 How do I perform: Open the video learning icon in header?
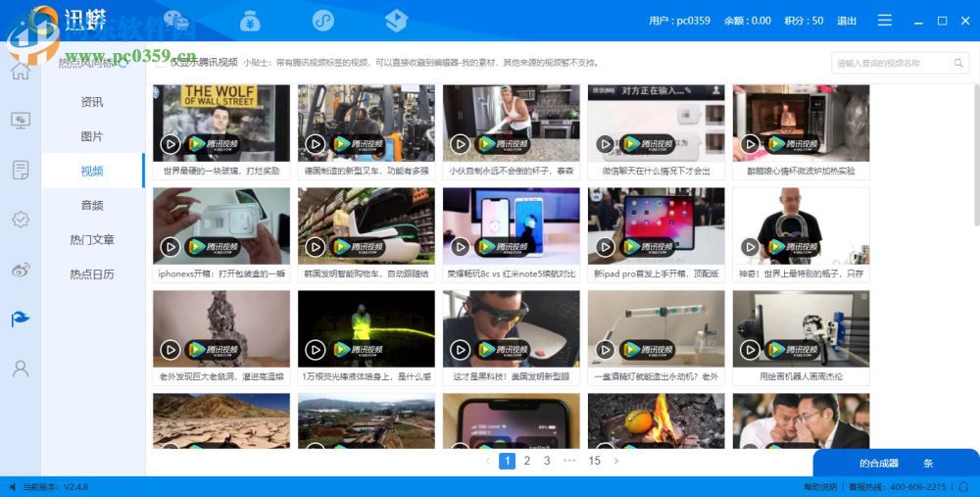pyautogui.click(x=396, y=21)
